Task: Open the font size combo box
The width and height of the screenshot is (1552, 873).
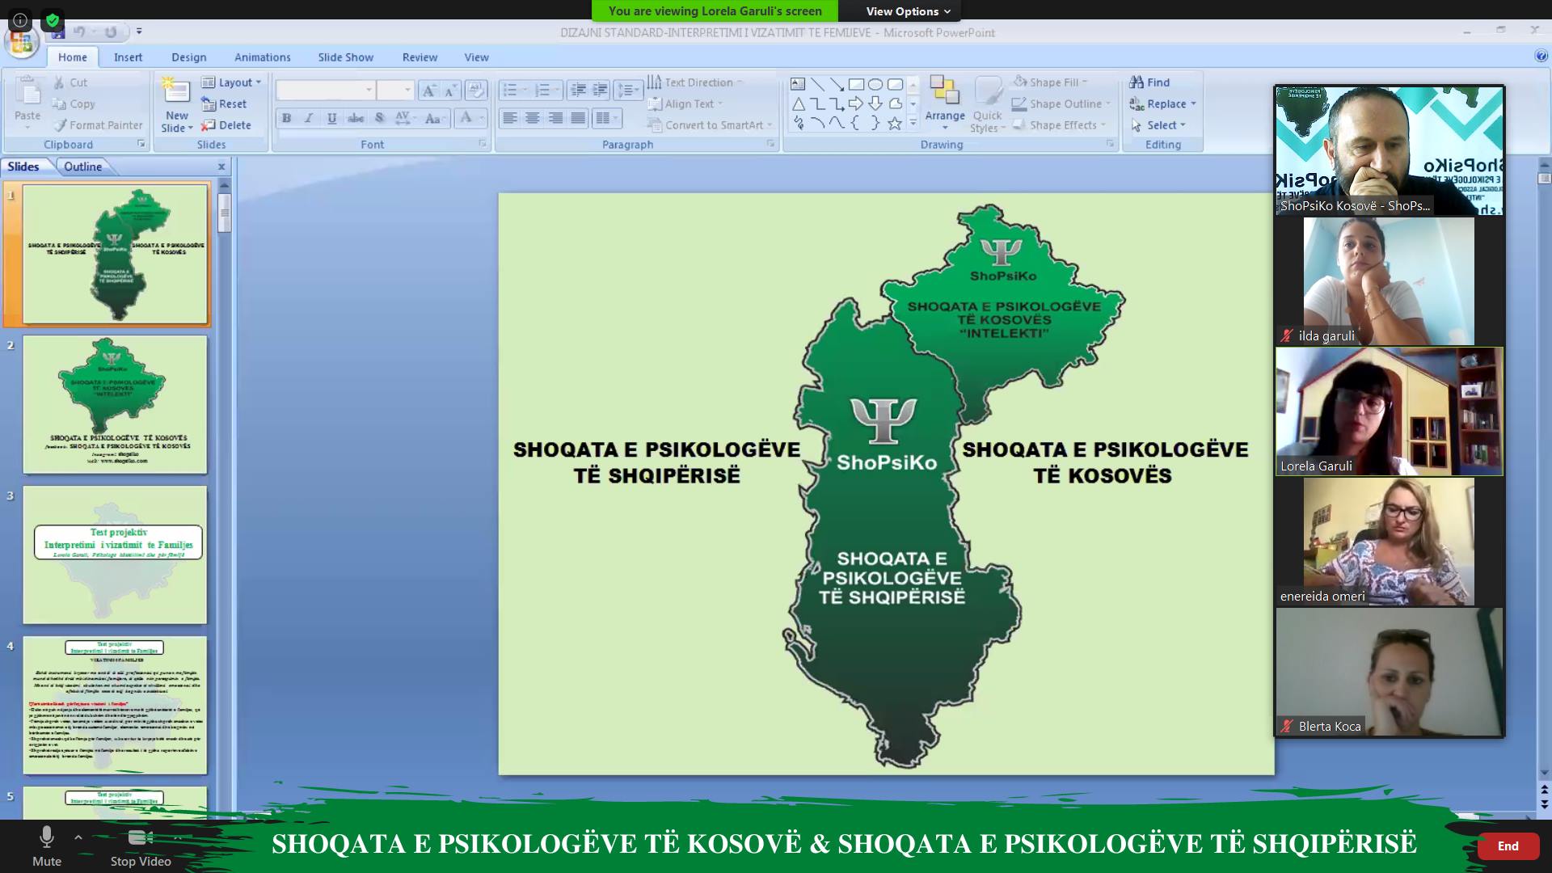Action: pos(395,90)
